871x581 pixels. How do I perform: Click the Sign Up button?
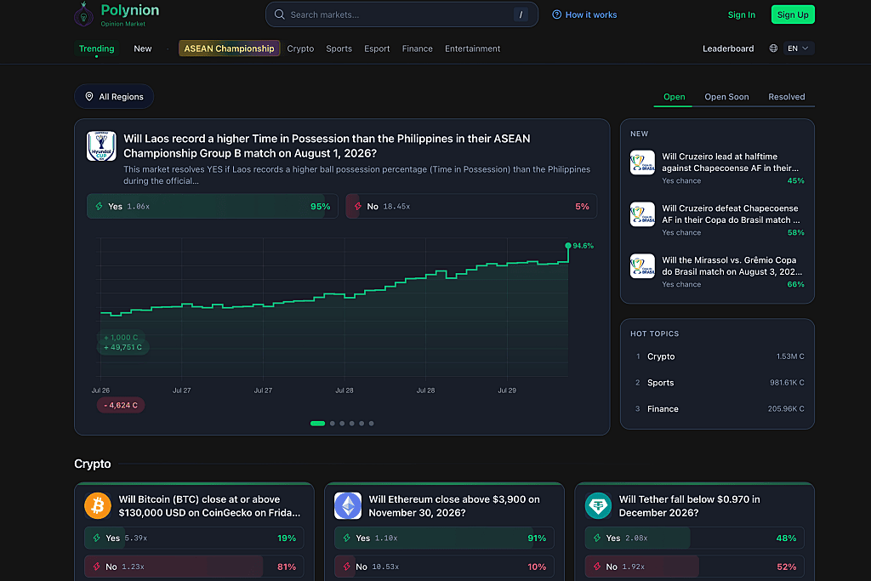[x=793, y=14]
